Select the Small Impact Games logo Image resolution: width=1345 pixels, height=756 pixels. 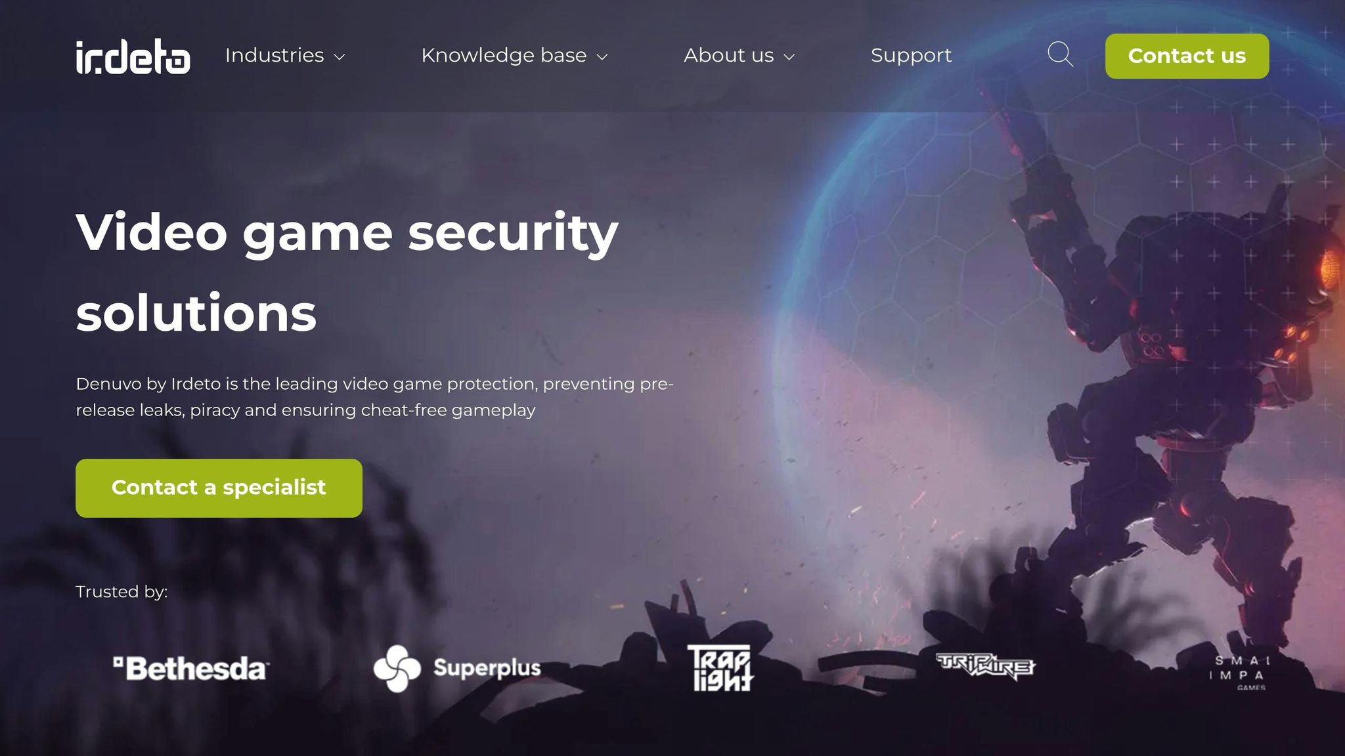(x=1239, y=672)
